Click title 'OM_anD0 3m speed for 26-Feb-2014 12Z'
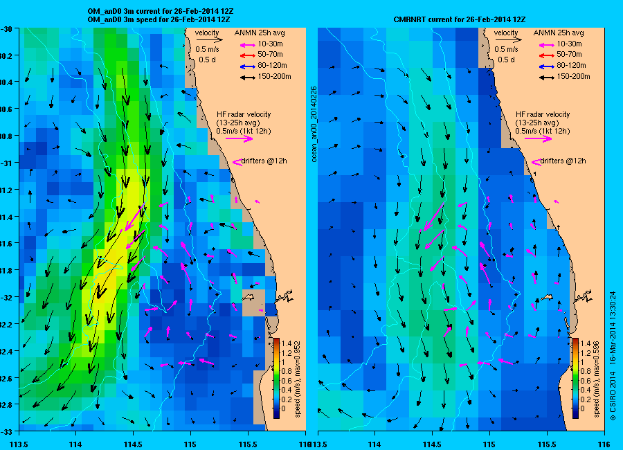Viewport: 623px width, 450px height. [159, 19]
